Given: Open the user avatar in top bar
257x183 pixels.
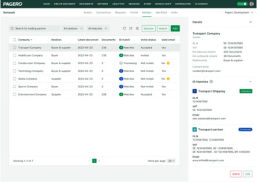Looking at the screenshot, I should [x=251, y=4].
